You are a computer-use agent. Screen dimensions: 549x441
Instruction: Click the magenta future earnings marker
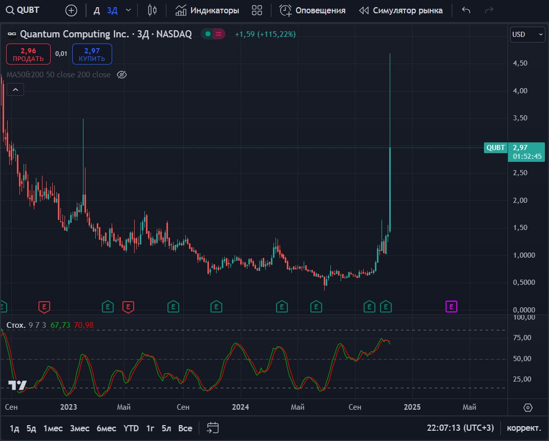451,307
